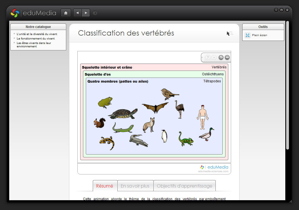This screenshot has width=299, height=210.
Task: Click the animation menu lines icon
Action: point(214,57)
